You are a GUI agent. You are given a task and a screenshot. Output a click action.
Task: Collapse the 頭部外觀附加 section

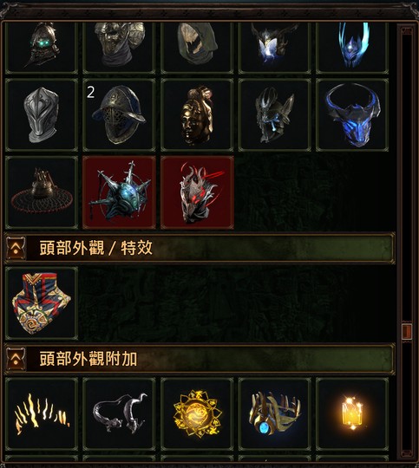(x=16, y=359)
